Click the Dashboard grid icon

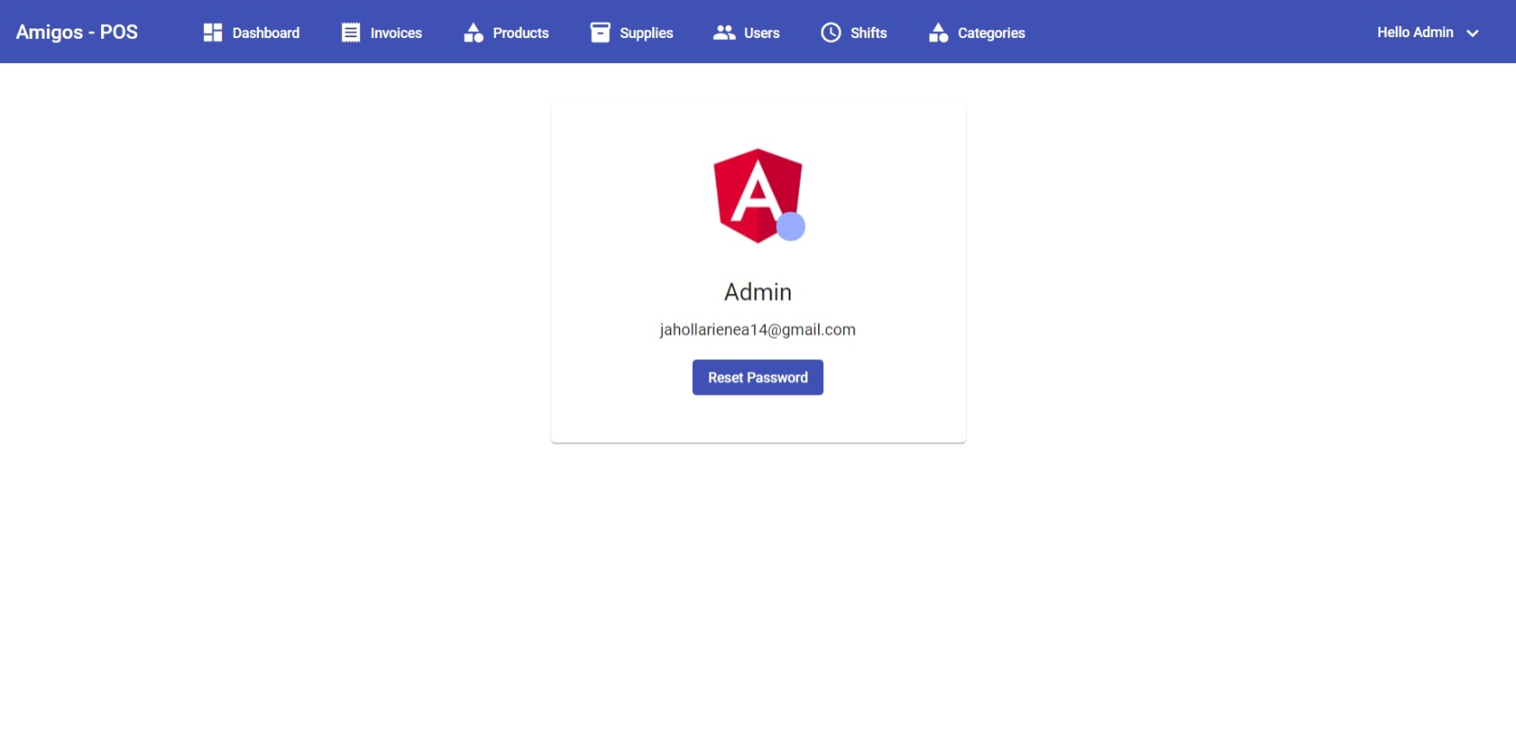(x=212, y=33)
